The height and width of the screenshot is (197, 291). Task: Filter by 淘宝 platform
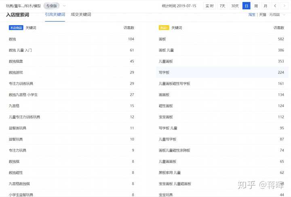coord(251,15)
